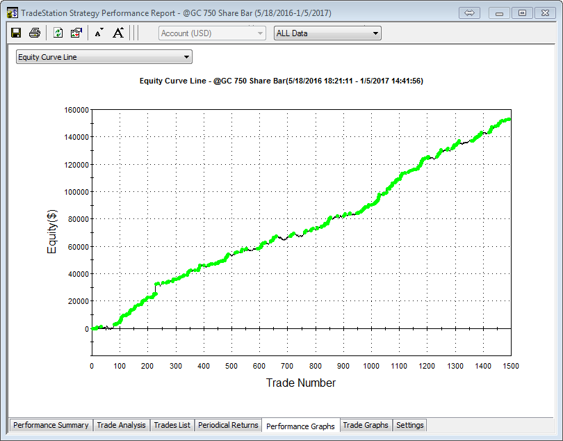Screen dimensions: 563x441
Task: Open the ALL Data dropdown
Action: [x=327, y=33]
